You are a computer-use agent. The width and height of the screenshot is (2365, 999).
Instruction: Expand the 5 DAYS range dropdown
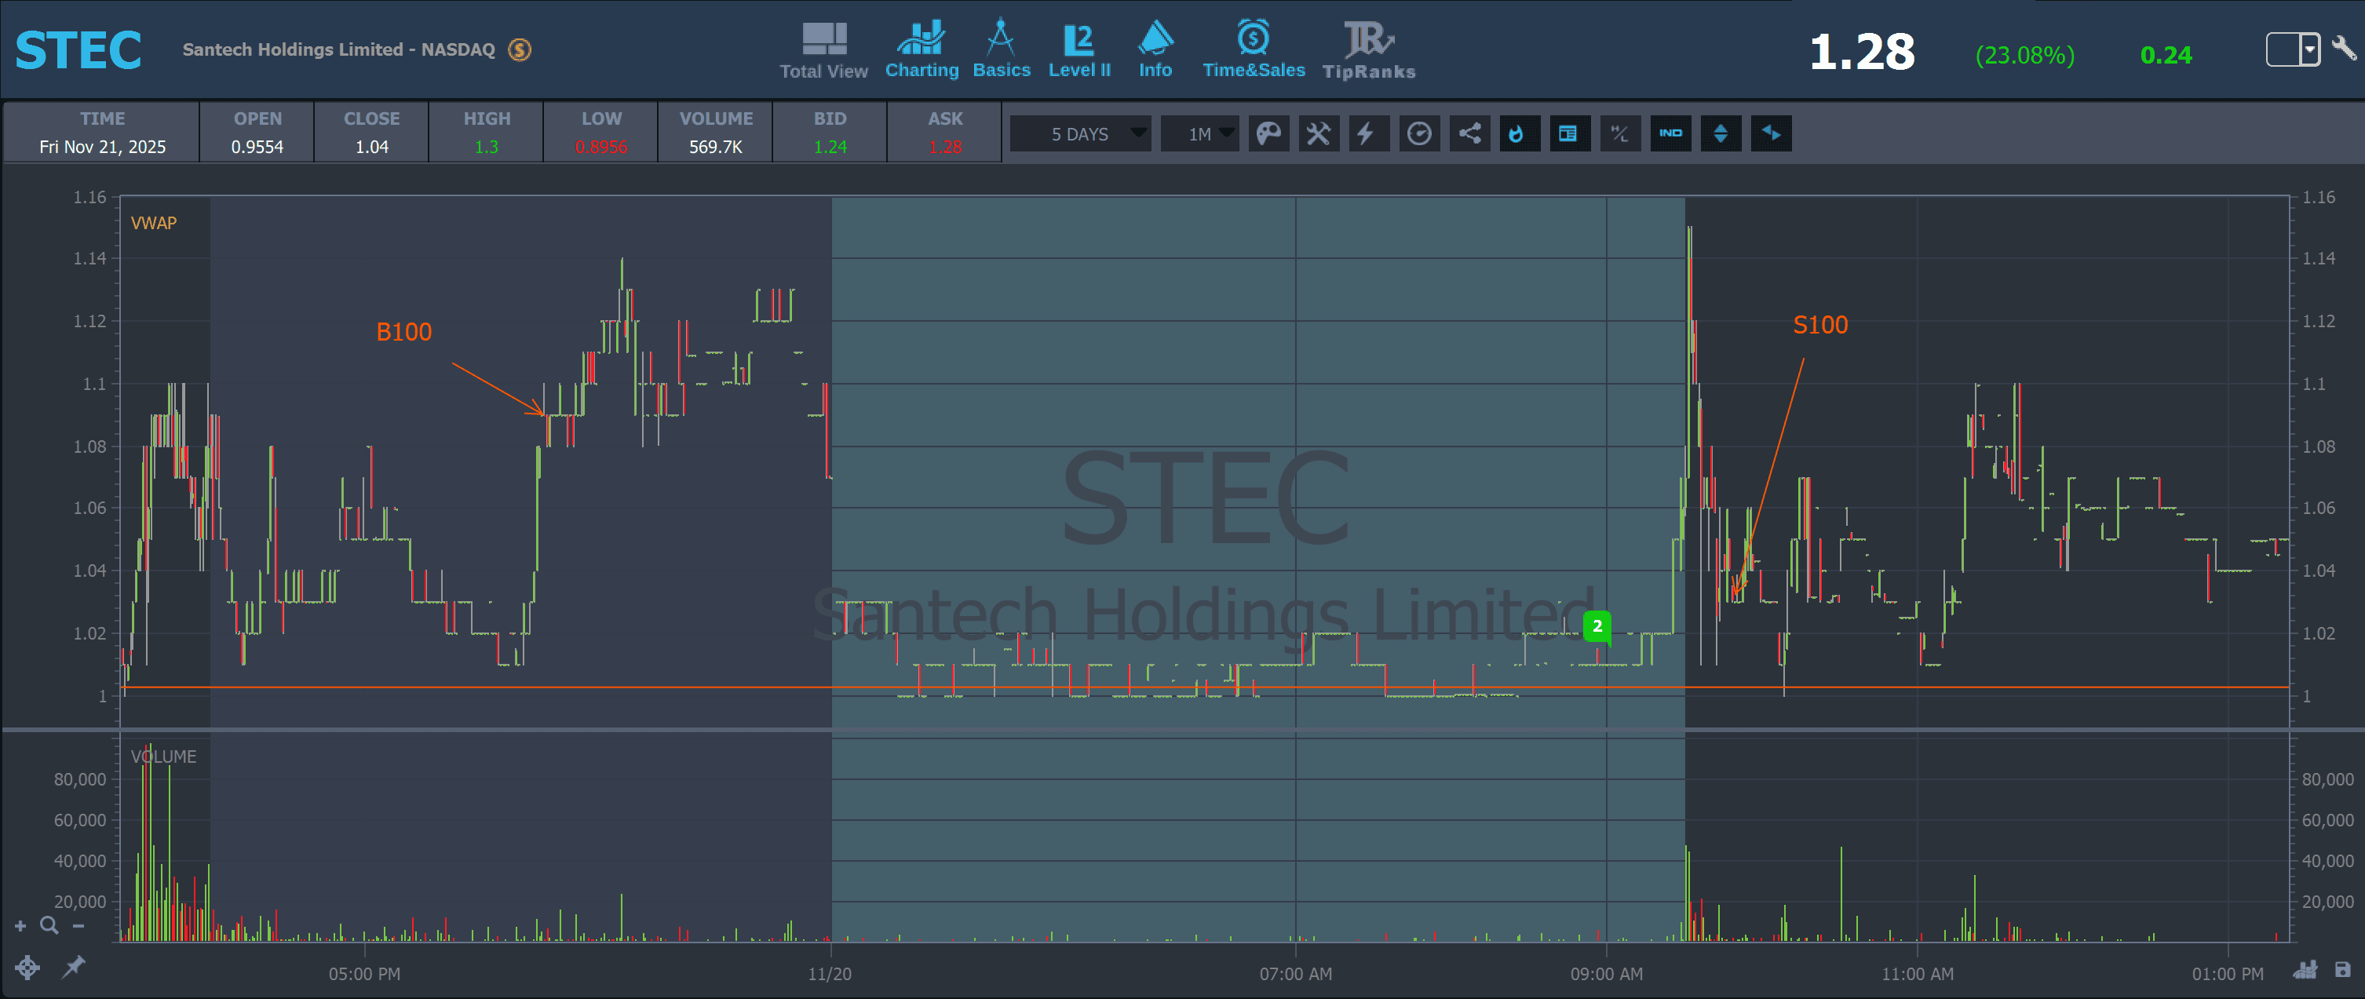pos(1082,134)
